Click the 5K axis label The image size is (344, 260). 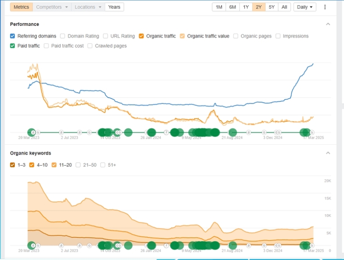[x=329, y=233]
